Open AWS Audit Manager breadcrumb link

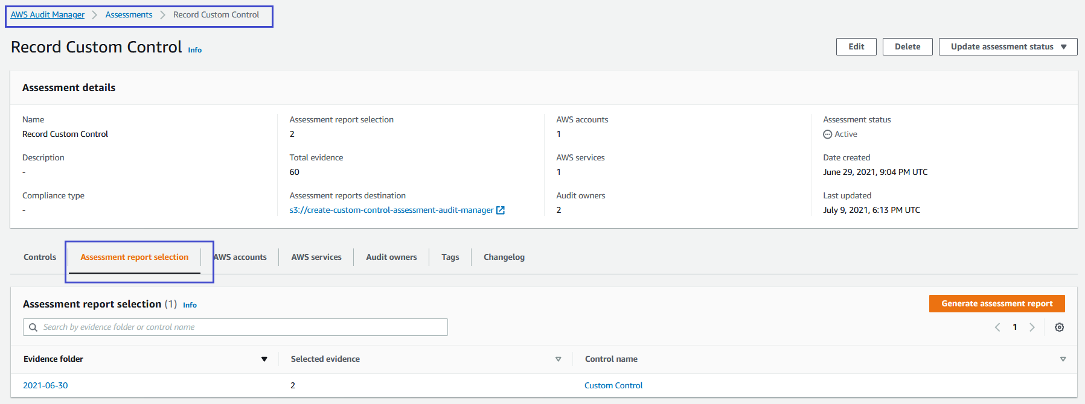pyautogui.click(x=48, y=15)
